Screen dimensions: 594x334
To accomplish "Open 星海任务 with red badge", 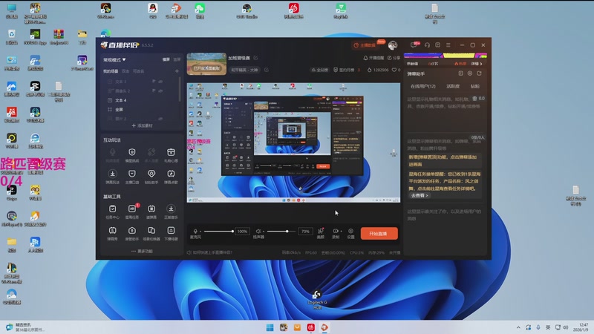I will (132, 212).
